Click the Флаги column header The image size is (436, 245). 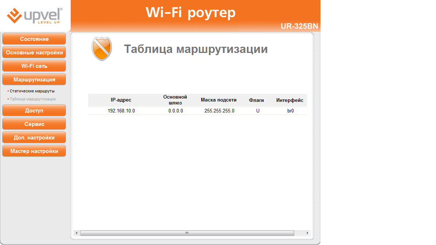[256, 100]
